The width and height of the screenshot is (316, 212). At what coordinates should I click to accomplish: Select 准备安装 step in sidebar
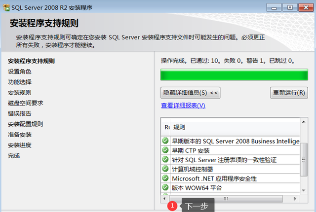tap(20, 135)
